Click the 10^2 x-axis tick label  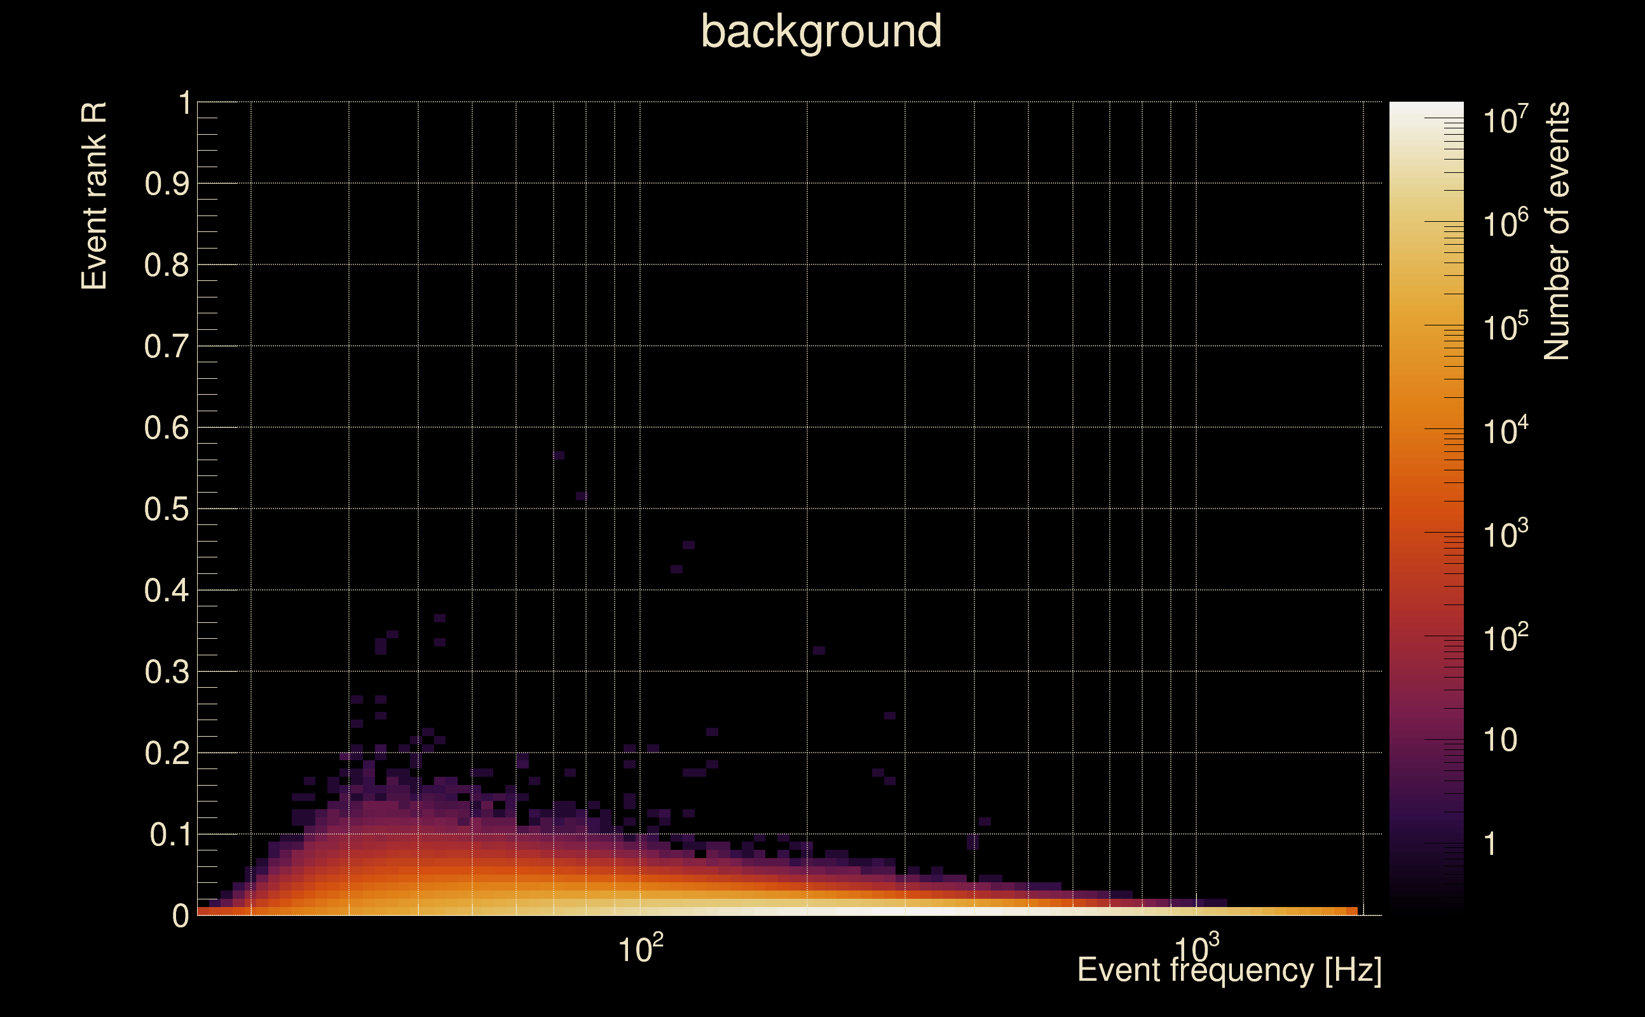tap(640, 949)
